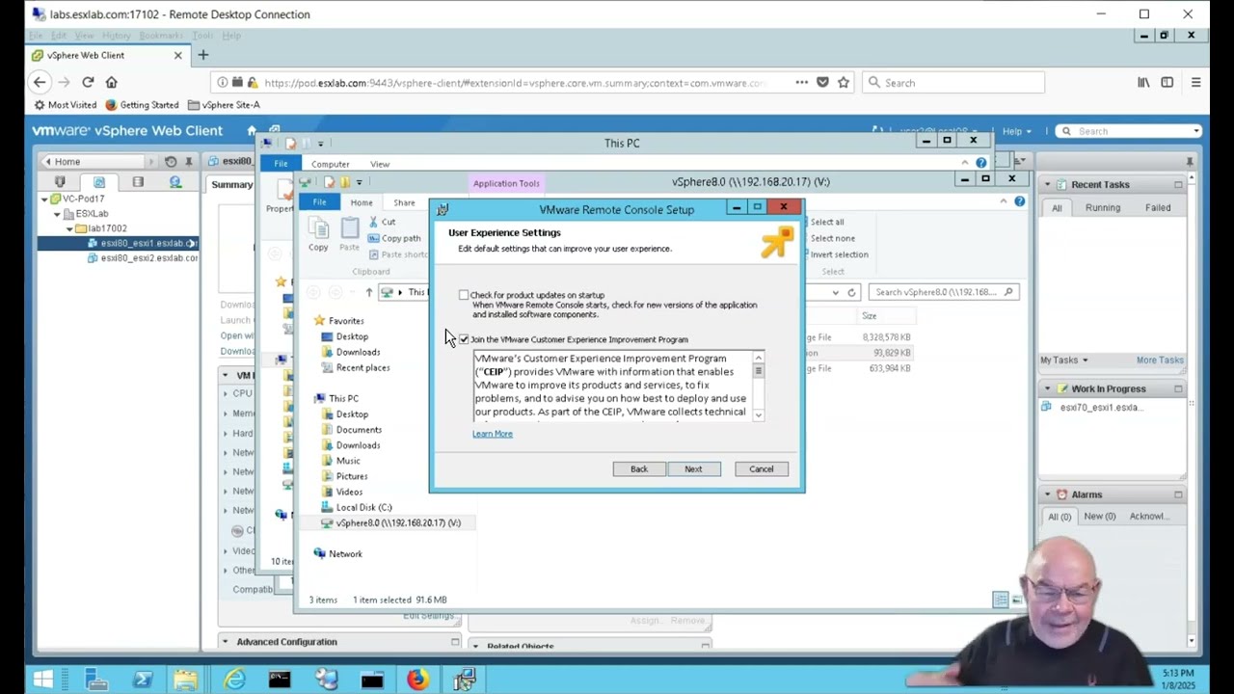The width and height of the screenshot is (1234, 694).
Task: Open Most Visited bookmarks folder
Action: (x=66, y=105)
